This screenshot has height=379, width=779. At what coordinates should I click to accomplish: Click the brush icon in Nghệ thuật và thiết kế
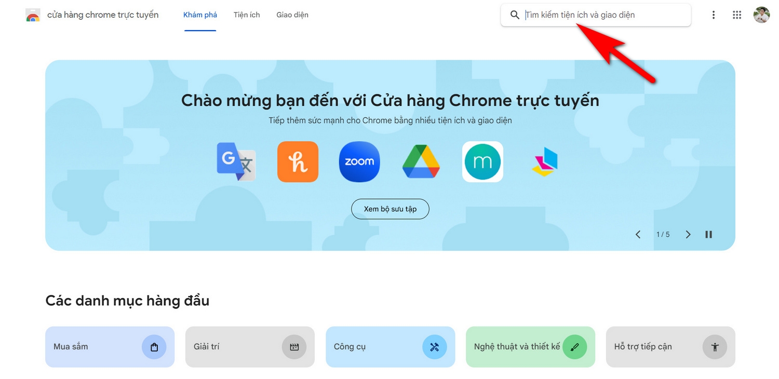point(574,347)
